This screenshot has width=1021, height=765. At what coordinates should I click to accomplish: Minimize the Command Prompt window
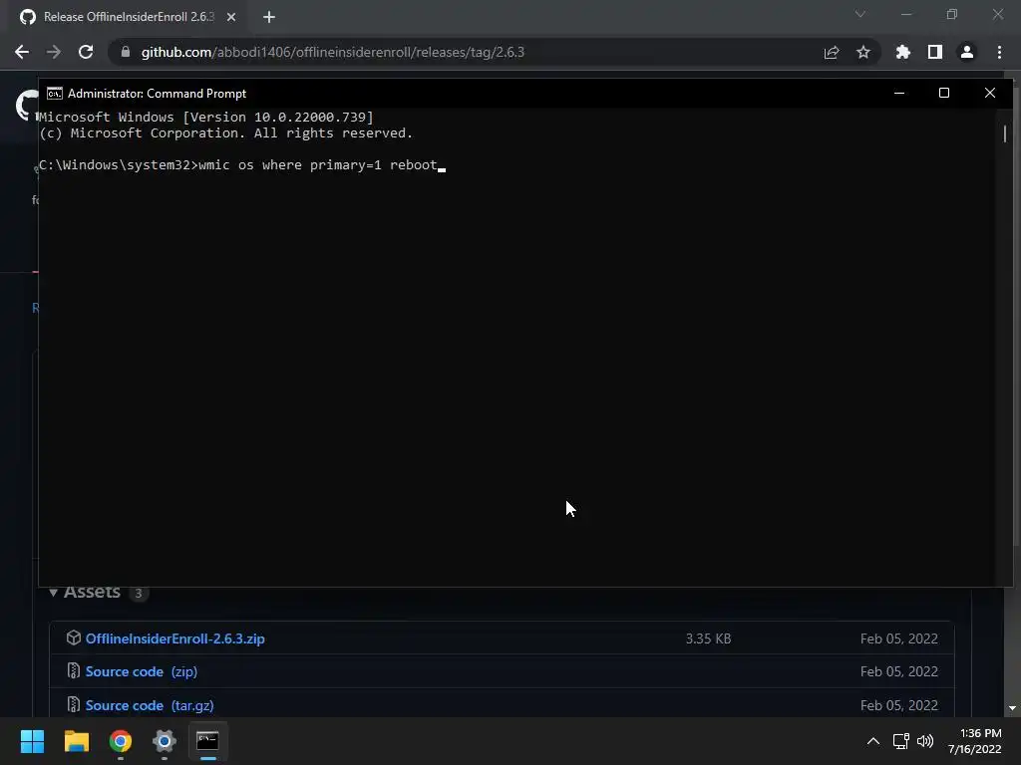coord(899,93)
